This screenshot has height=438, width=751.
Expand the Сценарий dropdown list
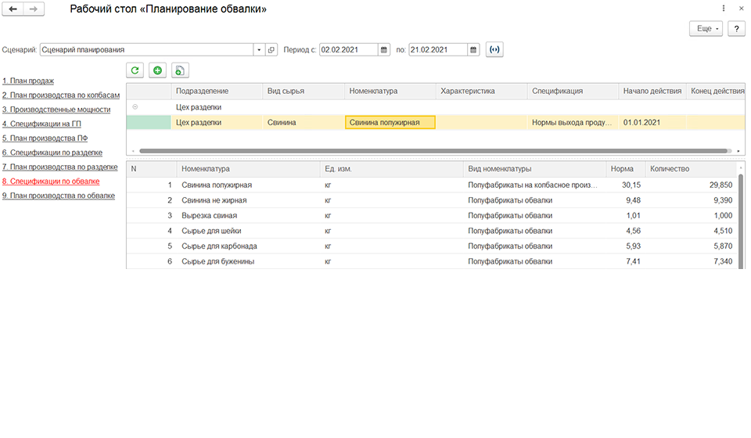[x=259, y=50]
